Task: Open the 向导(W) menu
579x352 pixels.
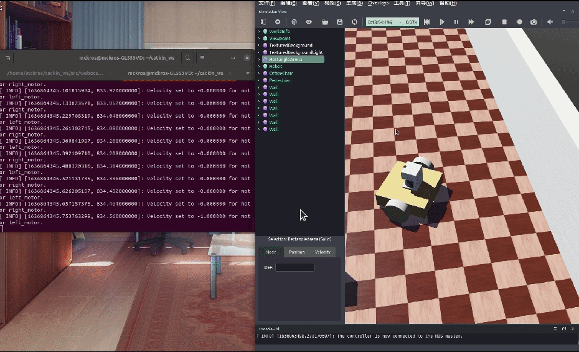Action: pos(425,3)
